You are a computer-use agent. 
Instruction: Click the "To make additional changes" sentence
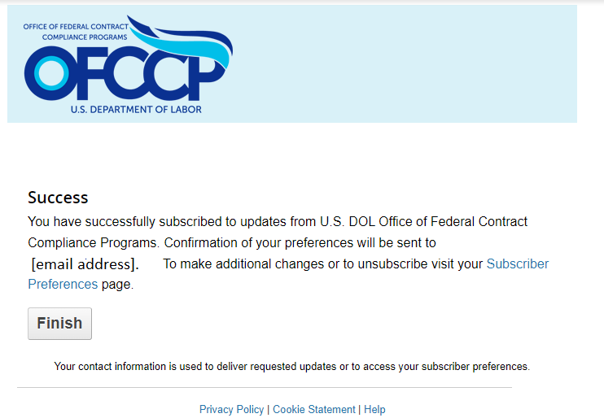[x=322, y=263]
